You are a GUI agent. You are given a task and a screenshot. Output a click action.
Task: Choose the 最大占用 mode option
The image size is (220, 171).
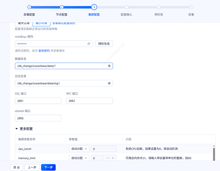pos(24,24)
